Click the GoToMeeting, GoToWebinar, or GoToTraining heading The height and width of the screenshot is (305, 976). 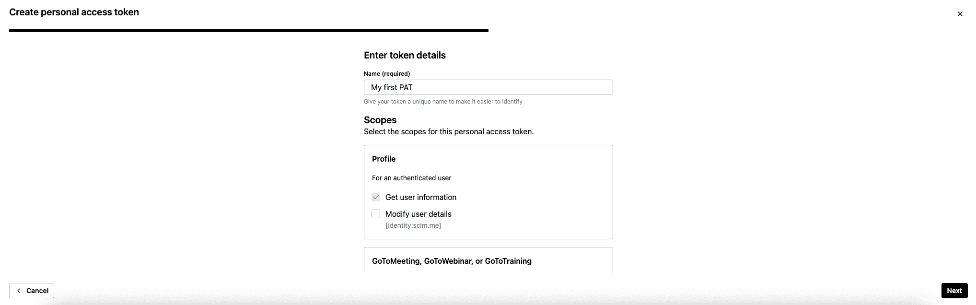tap(452, 261)
